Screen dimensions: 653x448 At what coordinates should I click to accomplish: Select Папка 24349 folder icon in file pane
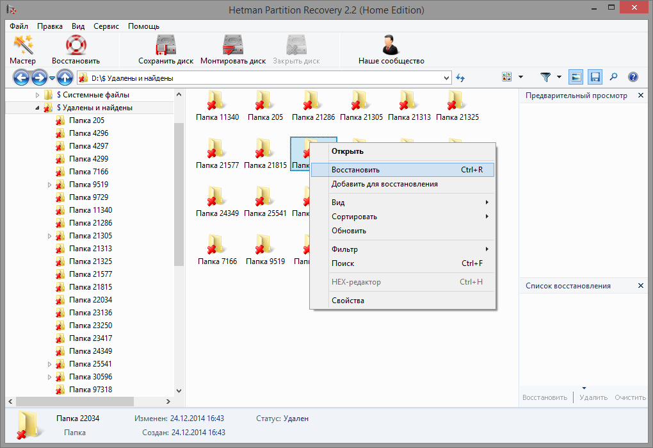tap(216, 196)
